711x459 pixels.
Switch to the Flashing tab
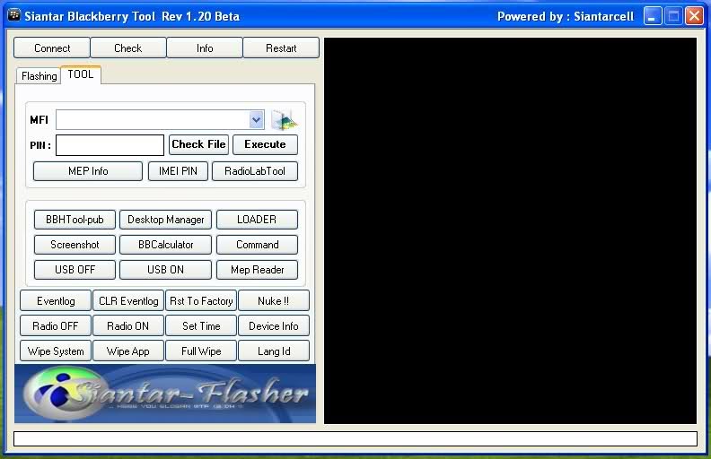click(39, 75)
